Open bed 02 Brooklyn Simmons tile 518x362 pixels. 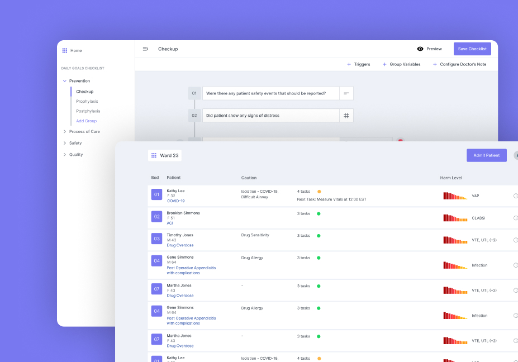[x=156, y=217]
